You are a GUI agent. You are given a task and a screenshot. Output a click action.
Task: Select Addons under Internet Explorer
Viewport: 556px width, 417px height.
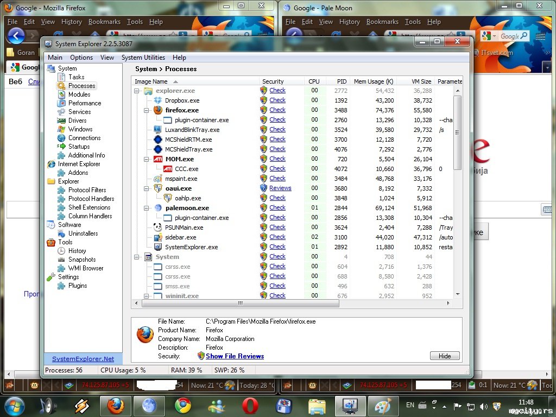78,173
